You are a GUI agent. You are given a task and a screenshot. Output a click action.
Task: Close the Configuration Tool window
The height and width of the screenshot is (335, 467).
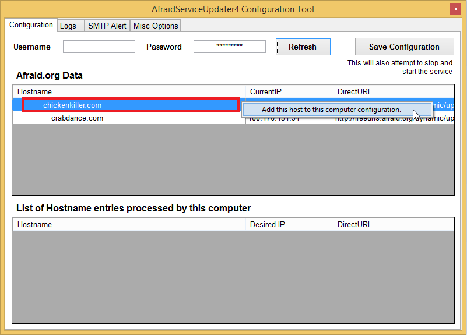click(x=454, y=9)
